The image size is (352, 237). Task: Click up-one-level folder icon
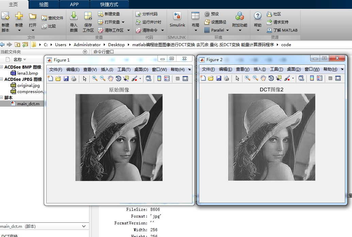17,44
